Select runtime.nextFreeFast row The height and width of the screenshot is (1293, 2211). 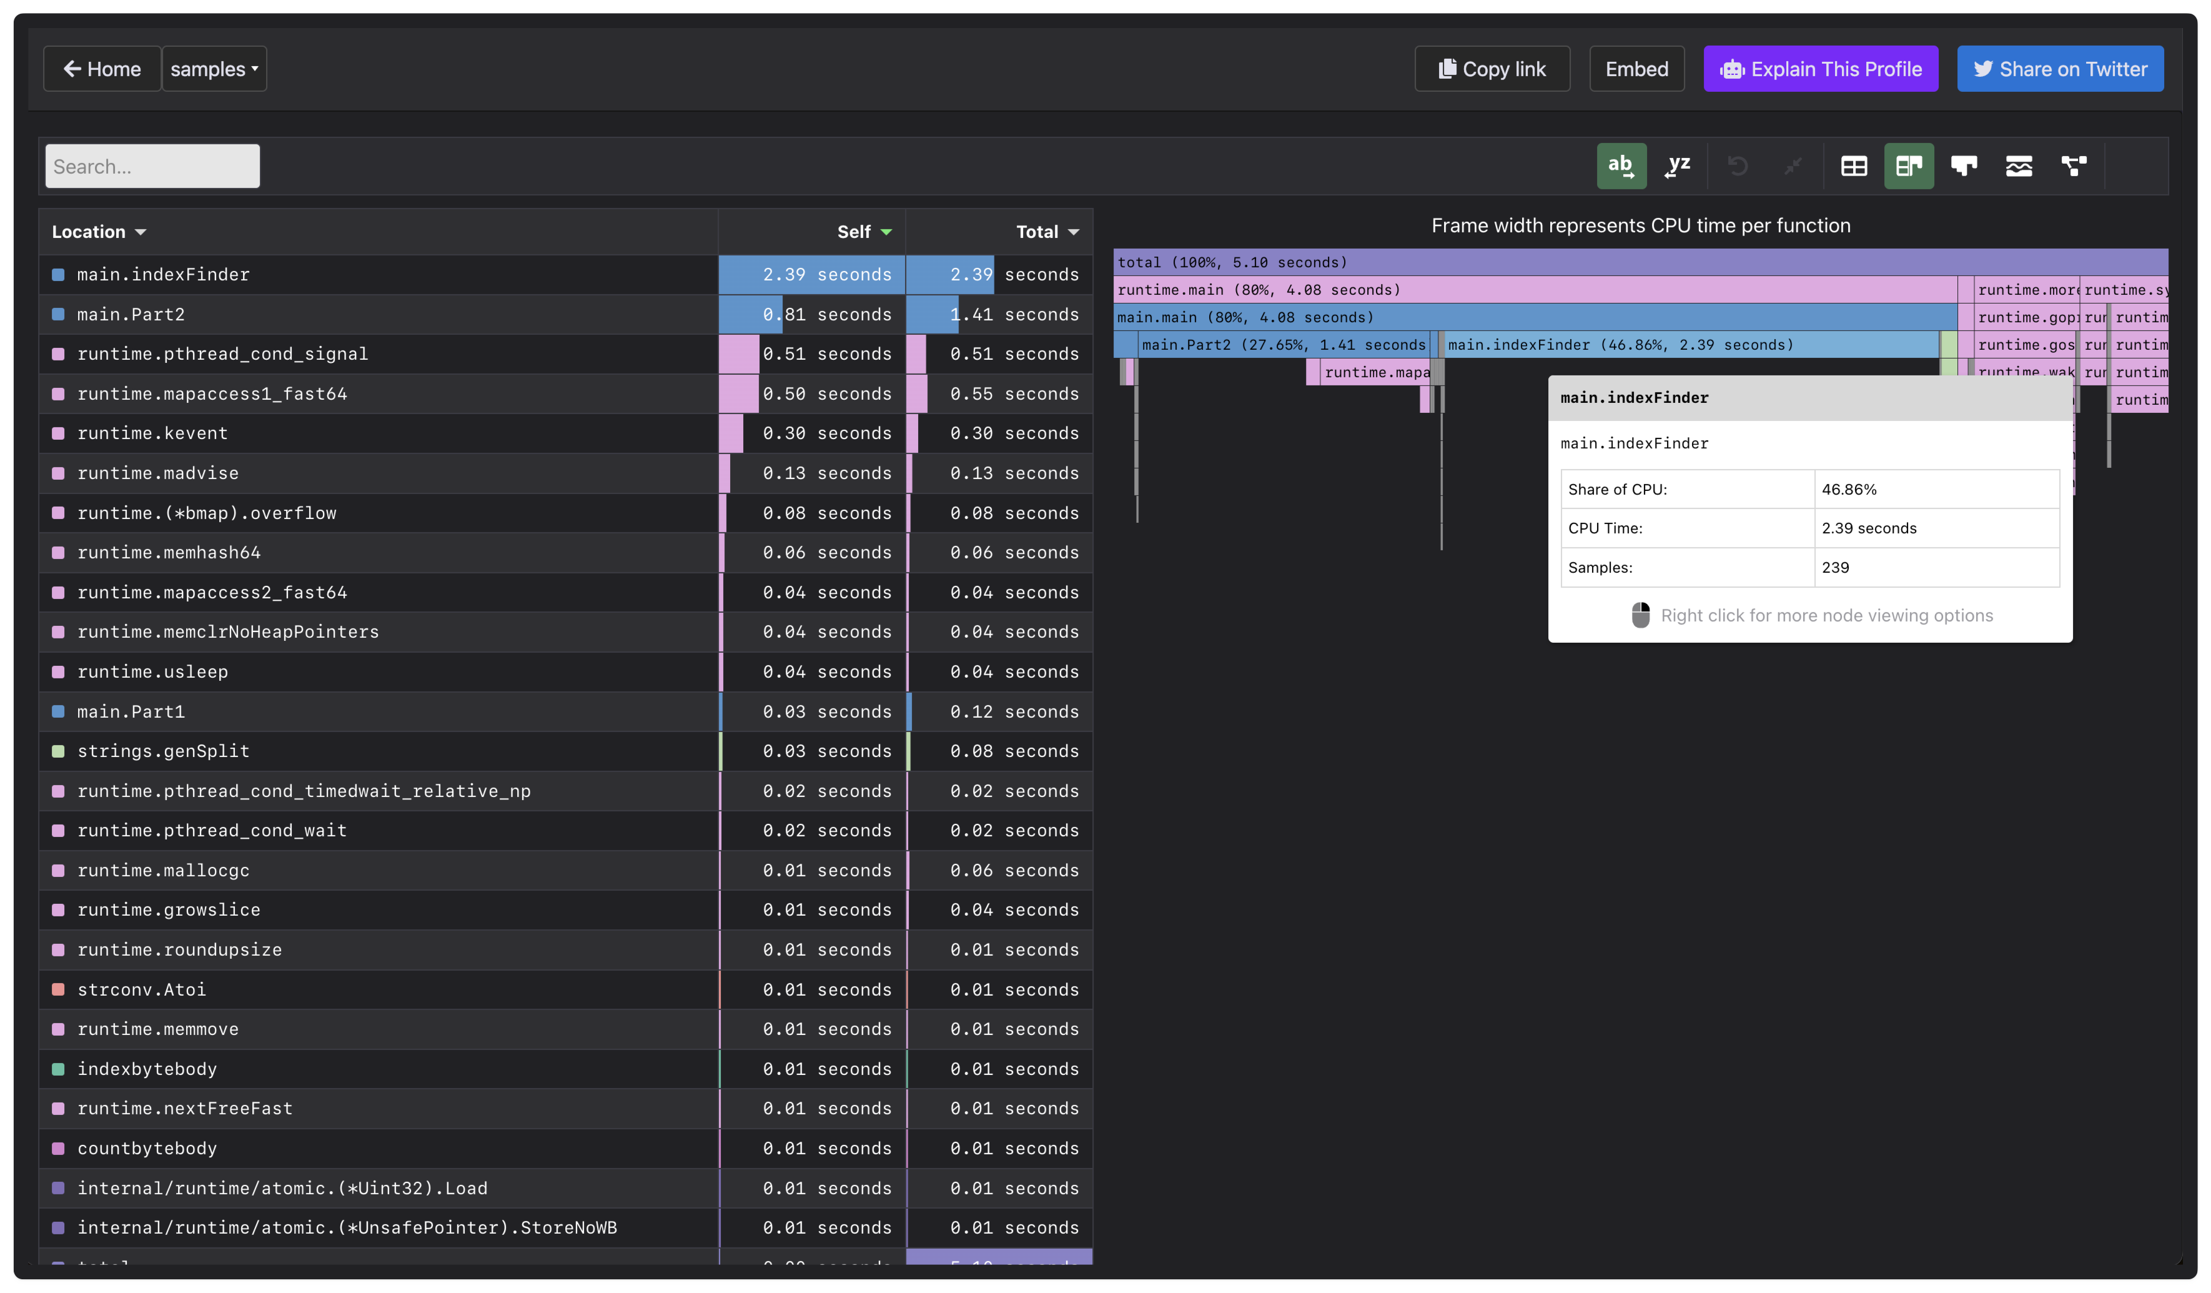coord(566,1108)
